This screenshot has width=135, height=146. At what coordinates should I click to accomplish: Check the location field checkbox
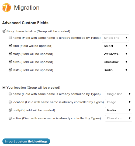(10, 102)
